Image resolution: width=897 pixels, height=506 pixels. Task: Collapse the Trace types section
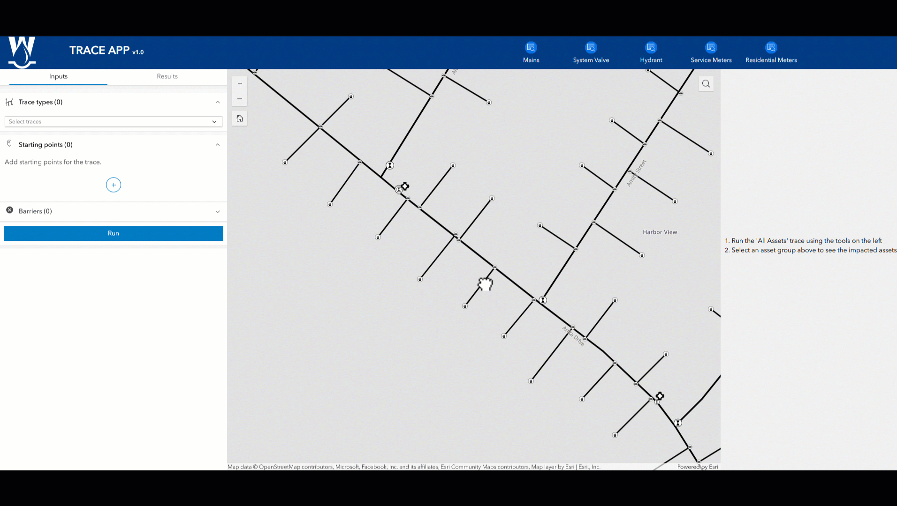pyautogui.click(x=218, y=102)
